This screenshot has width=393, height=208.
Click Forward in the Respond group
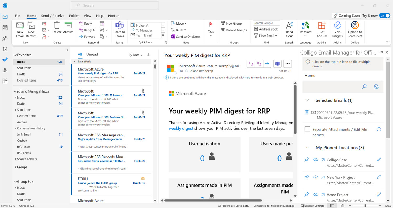coord(87,37)
